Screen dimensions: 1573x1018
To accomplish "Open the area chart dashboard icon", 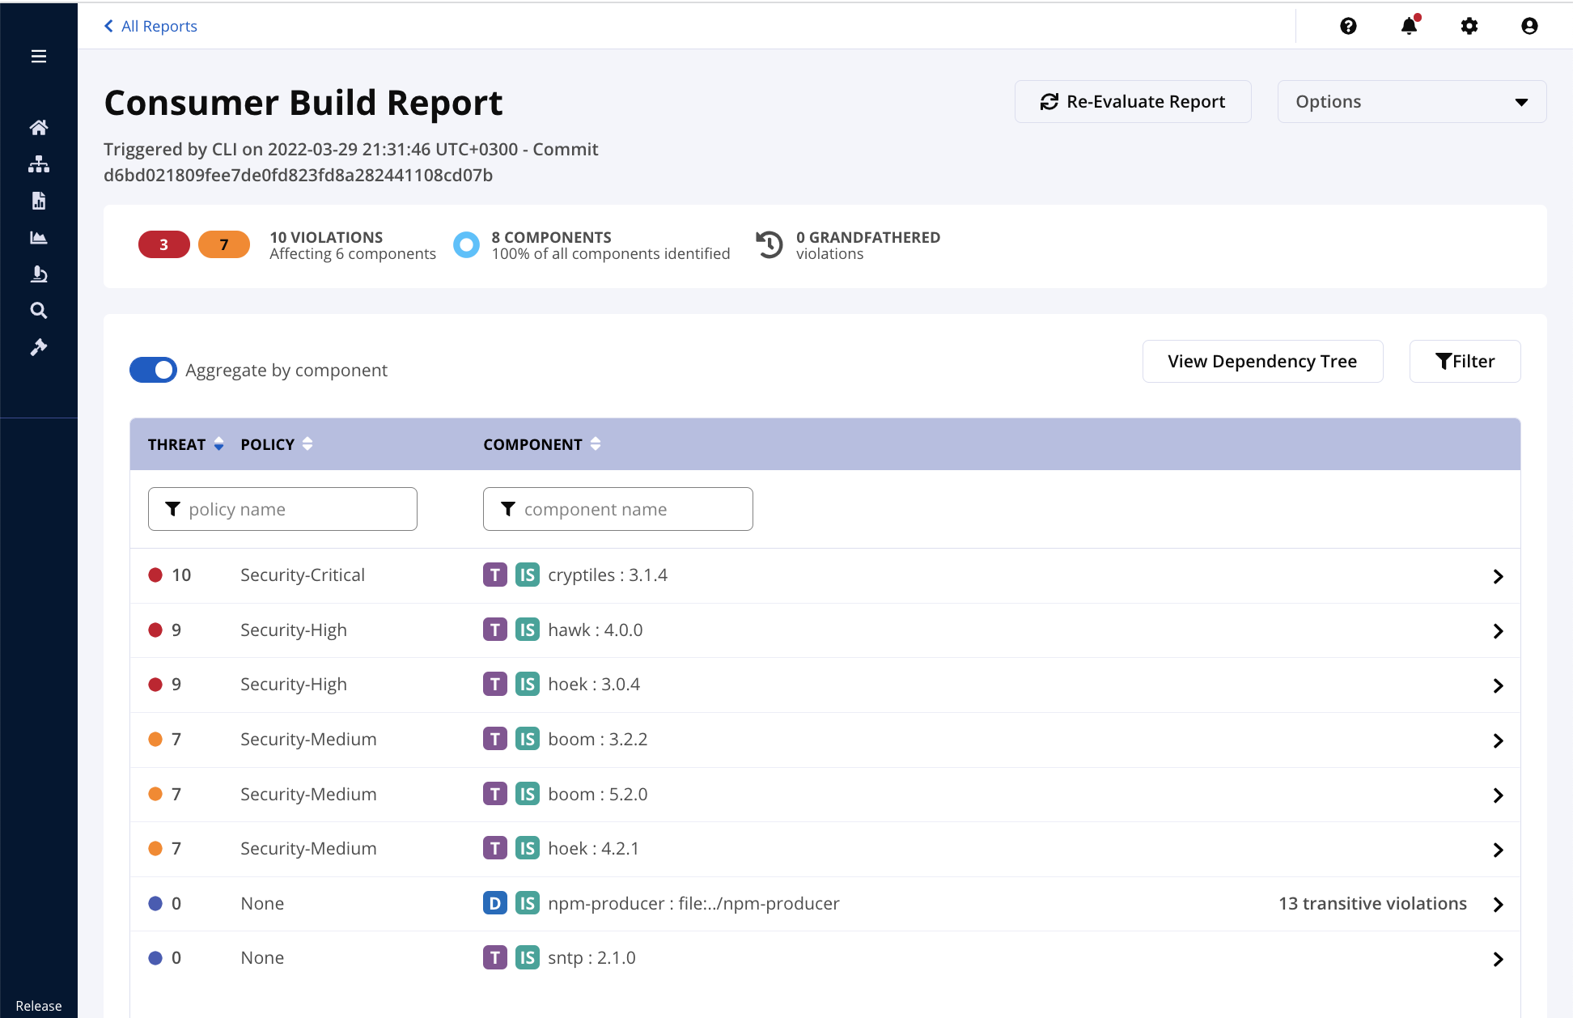I will pyautogui.click(x=39, y=237).
